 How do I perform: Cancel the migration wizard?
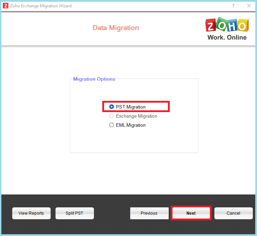click(x=233, y=213)
